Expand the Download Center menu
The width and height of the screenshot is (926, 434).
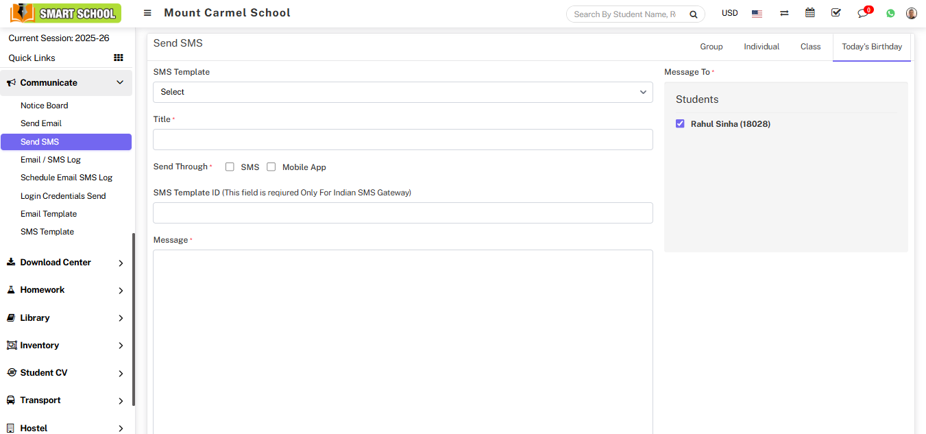tap(66, 263)
